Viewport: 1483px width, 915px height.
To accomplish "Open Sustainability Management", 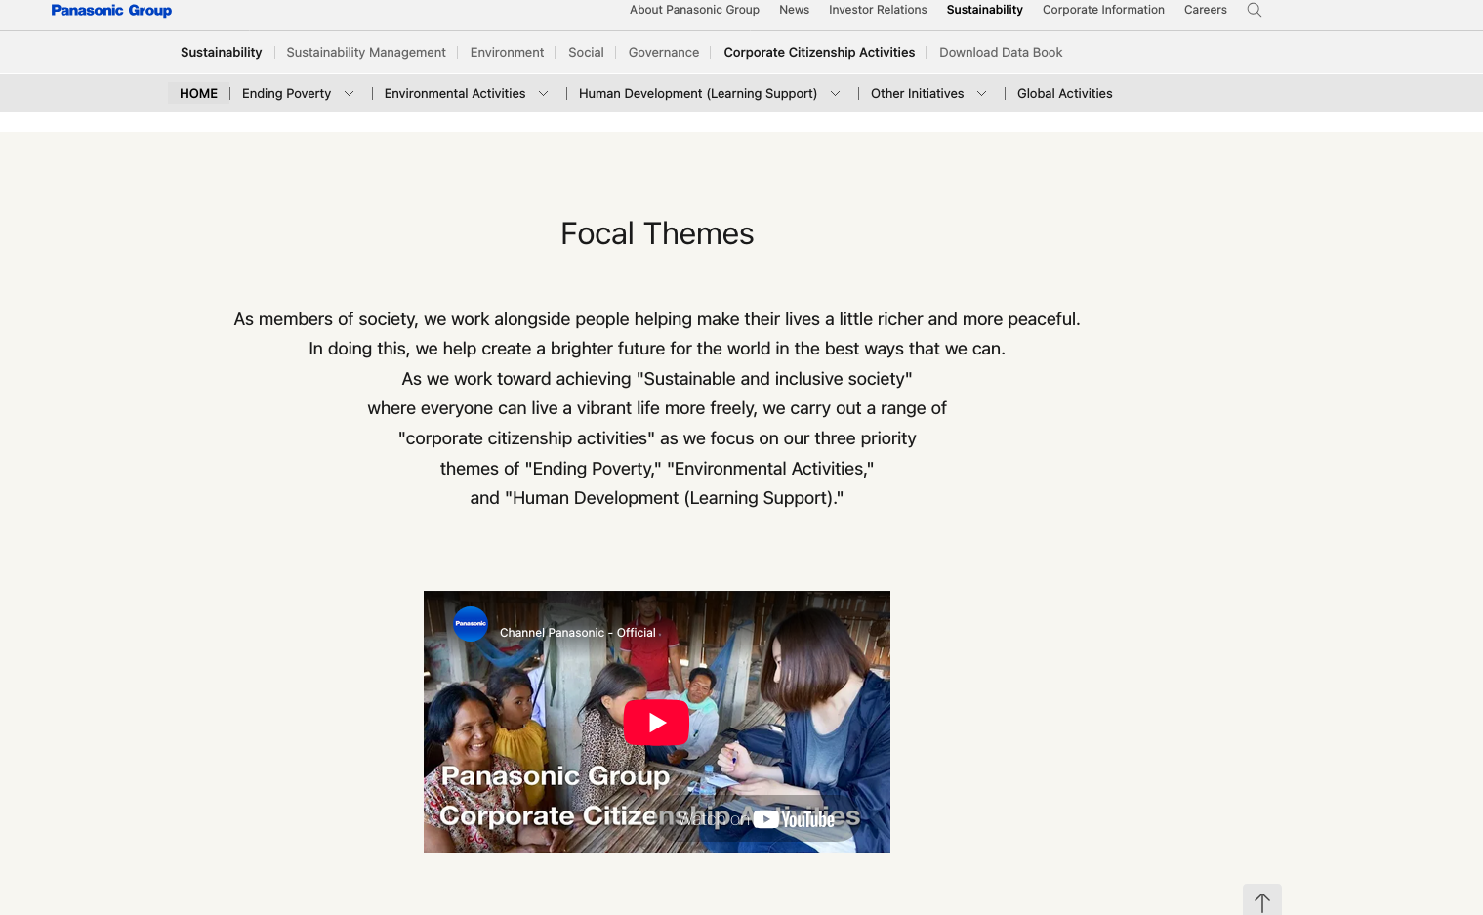I will pyautogui.click(x=366, y=53).
